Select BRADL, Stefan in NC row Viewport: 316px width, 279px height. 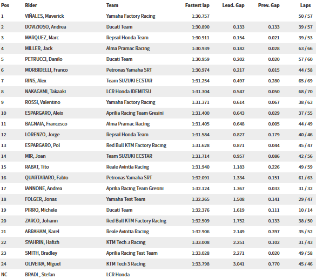pyautogui.click(x=40, y=275)
